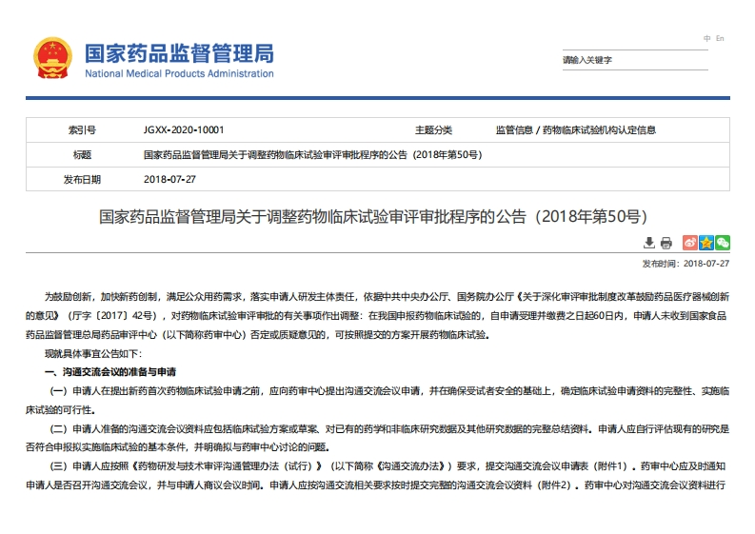
Task: Share to QQ Zone with the star icon
Action: (x=706, y=243)
